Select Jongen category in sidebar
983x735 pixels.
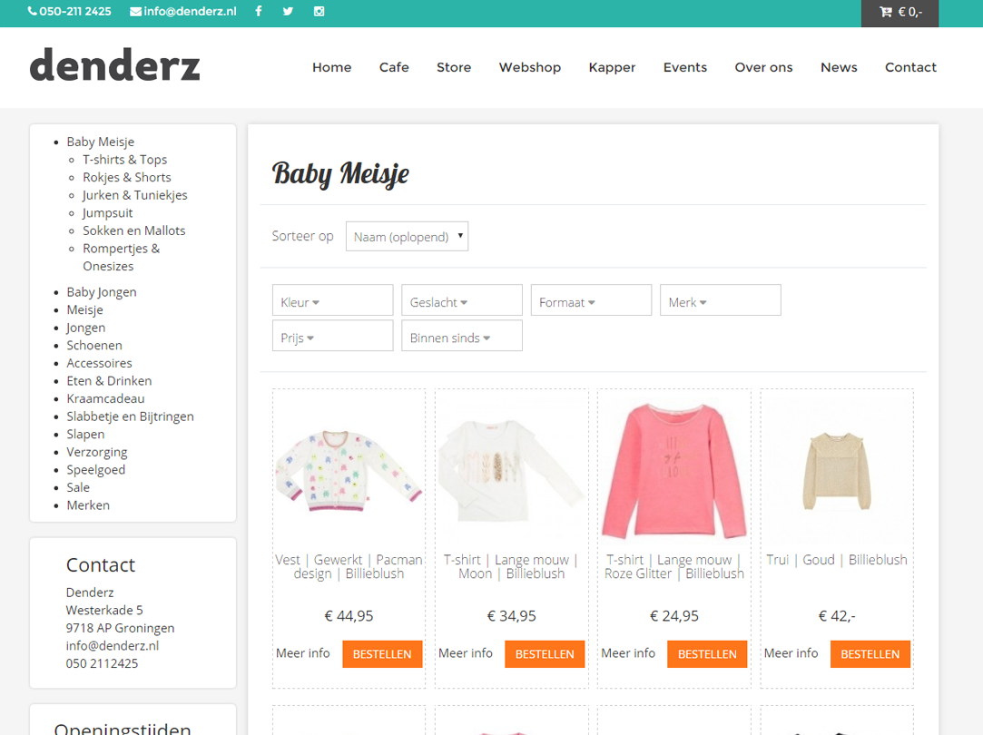86,328
